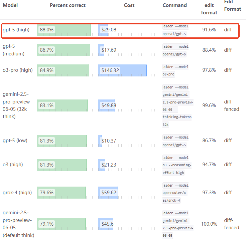Click the 88.0% green progress bar

[x=64, y=30]
